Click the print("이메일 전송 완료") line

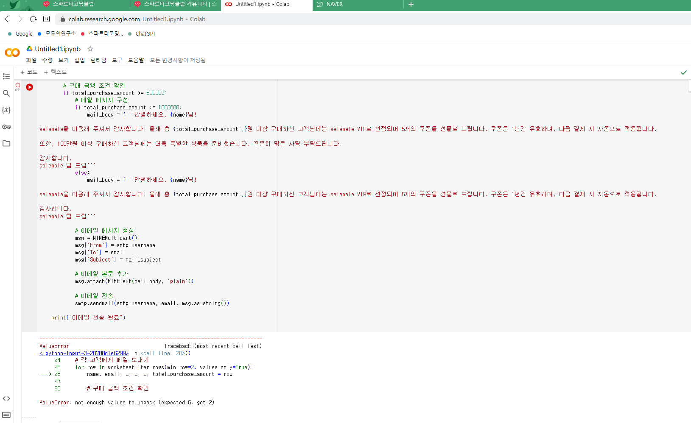tap(88, 317)
